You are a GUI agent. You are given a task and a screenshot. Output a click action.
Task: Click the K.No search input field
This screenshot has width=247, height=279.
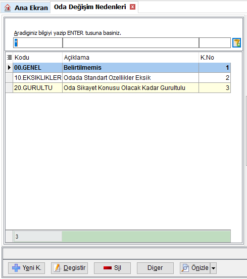(x=215, y=42)
